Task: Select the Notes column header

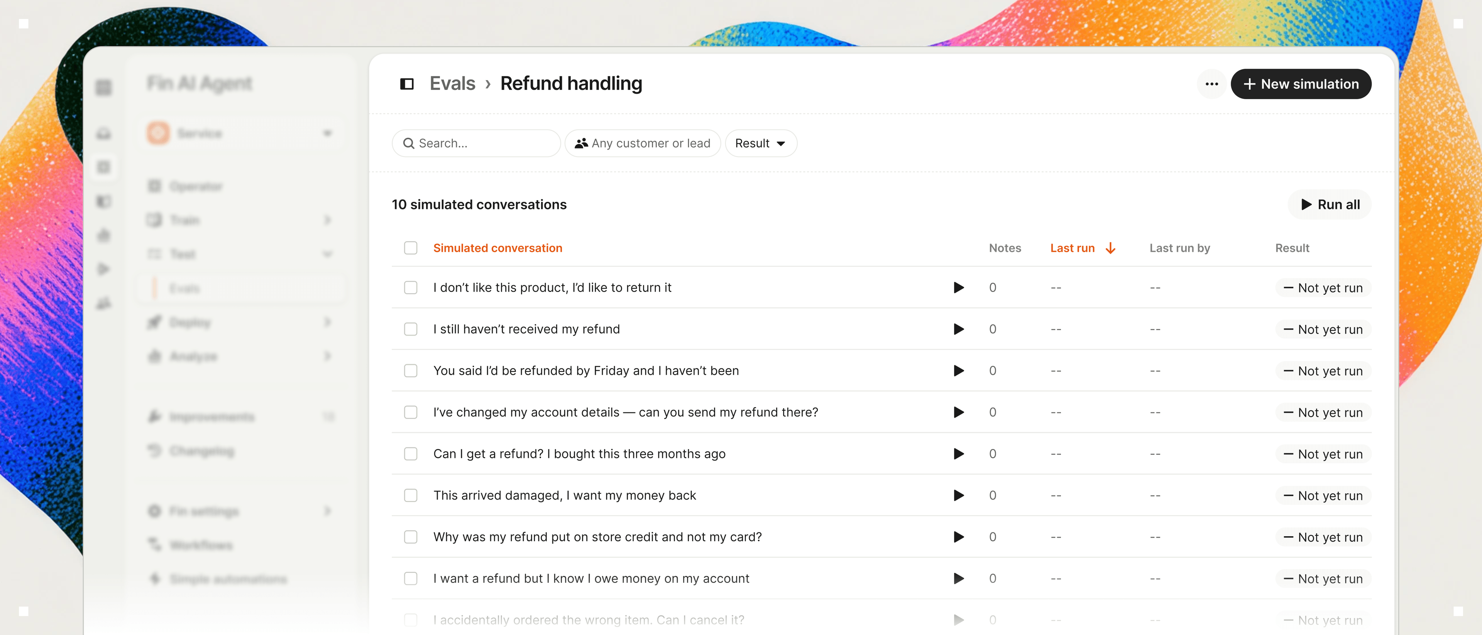Action: 1005,248
